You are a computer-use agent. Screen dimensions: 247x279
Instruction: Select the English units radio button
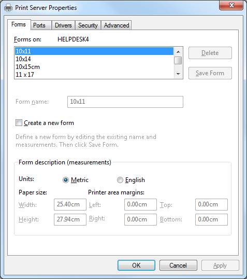(x=120, y=180)
